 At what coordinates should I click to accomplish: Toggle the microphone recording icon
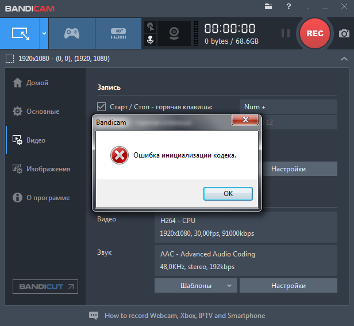150,40
